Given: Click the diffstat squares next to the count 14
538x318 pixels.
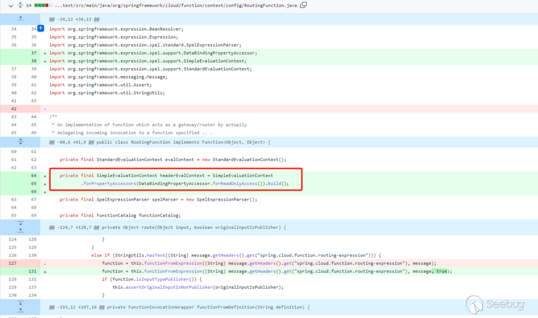Looking at the screenshot, I should click(x=43, y=5).
